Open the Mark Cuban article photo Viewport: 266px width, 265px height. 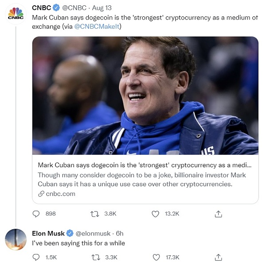coord(145,95)
